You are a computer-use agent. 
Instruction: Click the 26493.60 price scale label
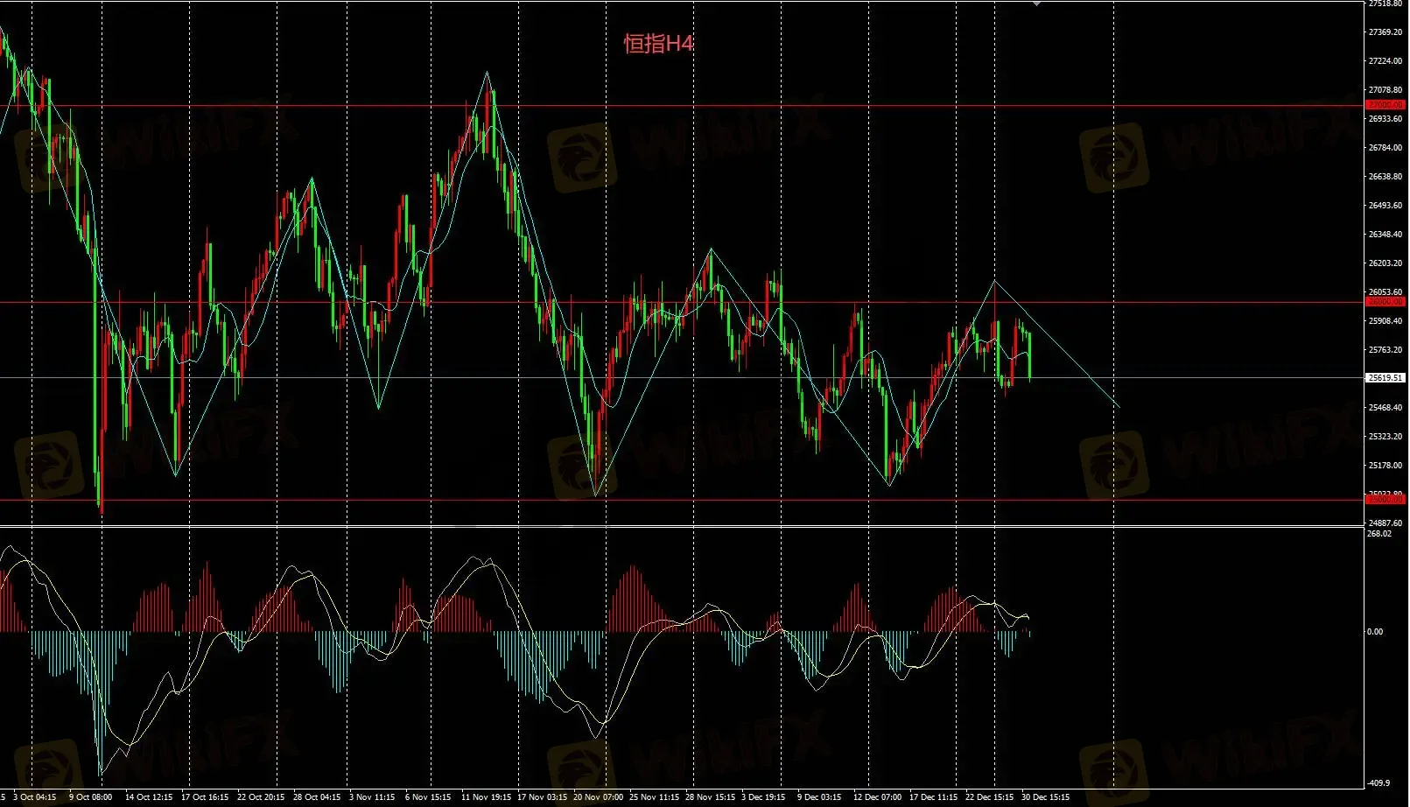click(x=1385, y=206)
